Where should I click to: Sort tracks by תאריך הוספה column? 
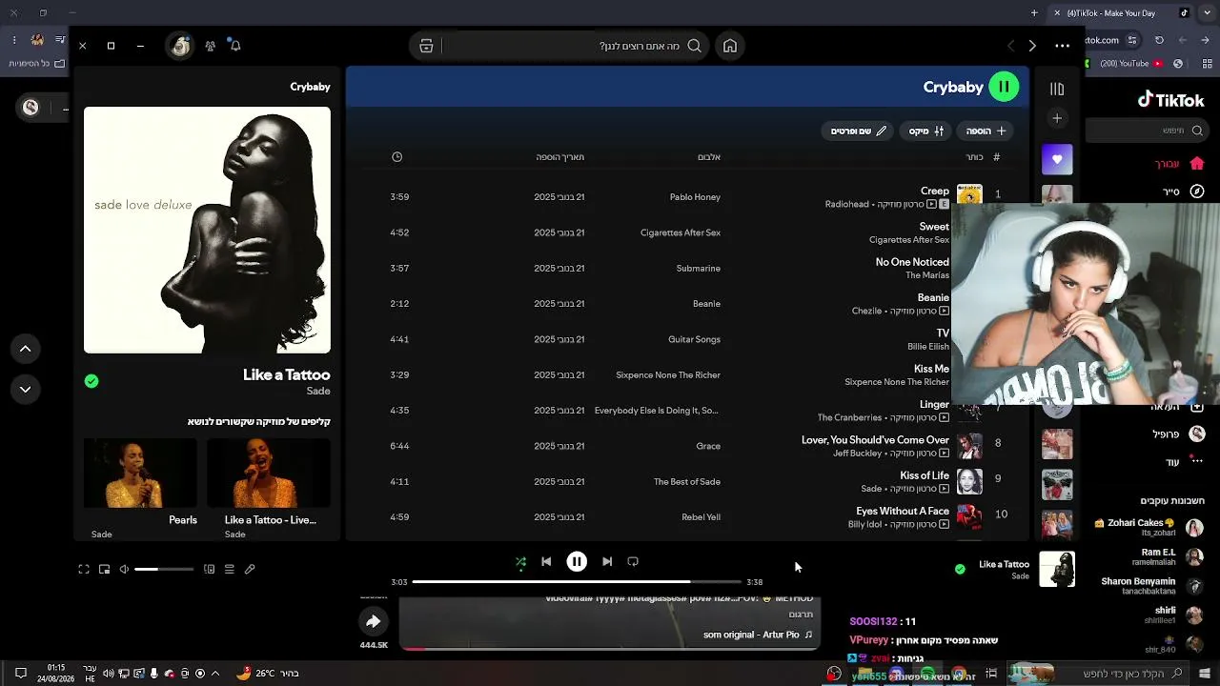[560, 157]
